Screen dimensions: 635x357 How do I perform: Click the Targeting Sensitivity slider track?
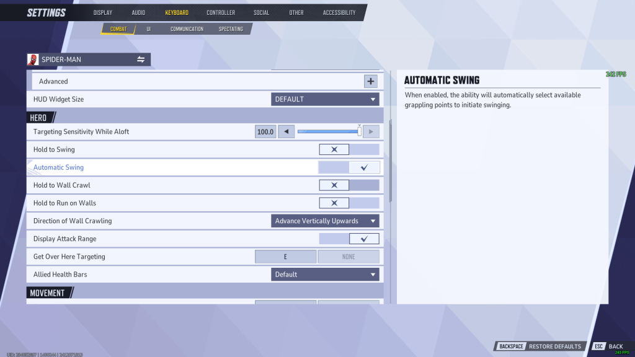(327, 131)
